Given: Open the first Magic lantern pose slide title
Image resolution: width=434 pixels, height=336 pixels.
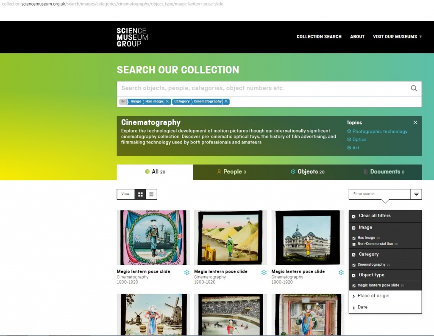Looking at the screenshot, I should pos(143,272).
